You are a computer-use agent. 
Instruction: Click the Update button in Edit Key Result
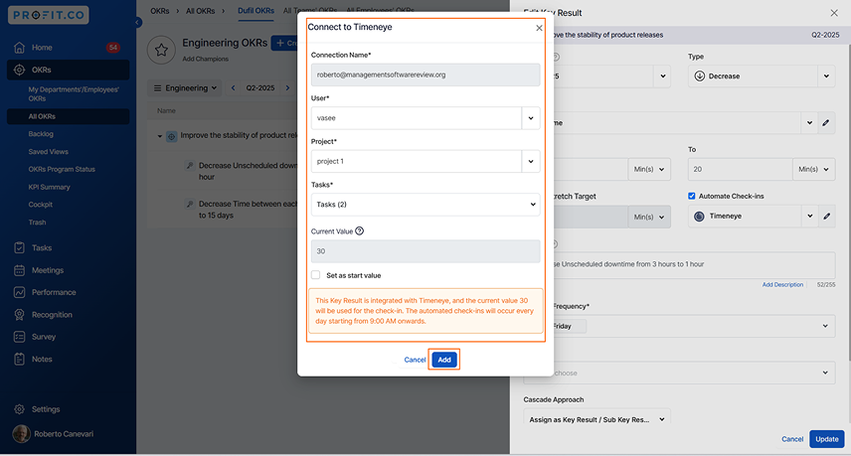pos(826,439)
